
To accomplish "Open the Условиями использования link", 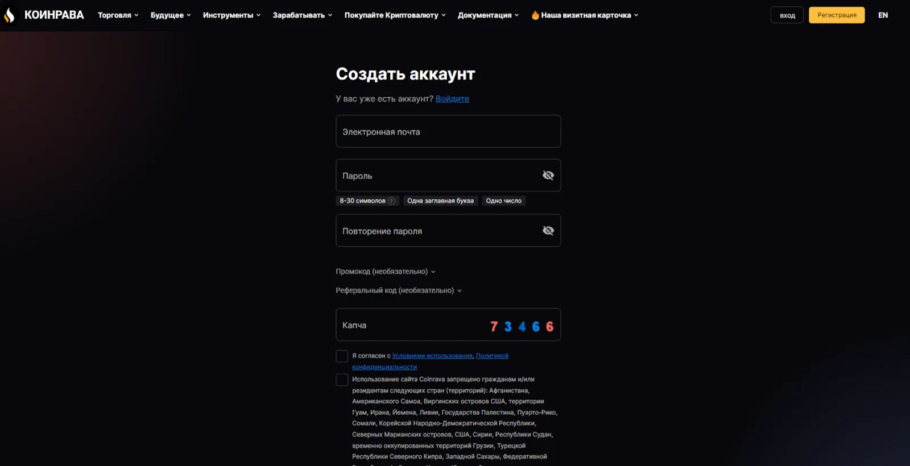I will (432, 356).
